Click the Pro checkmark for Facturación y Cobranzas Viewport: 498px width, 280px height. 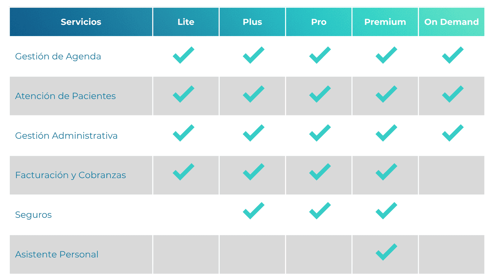[x=320, y=172]
